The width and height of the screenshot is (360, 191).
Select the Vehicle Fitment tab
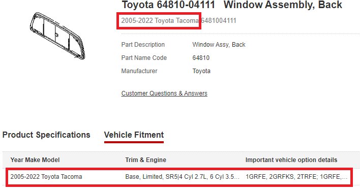tap(134, 135)
